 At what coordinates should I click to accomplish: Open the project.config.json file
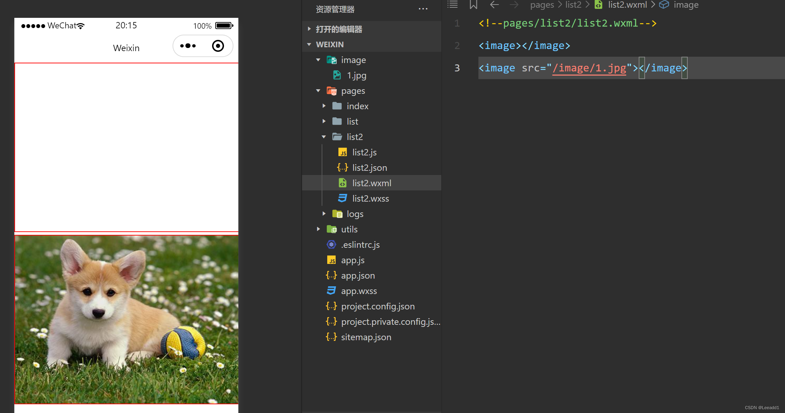pos(377,306)
